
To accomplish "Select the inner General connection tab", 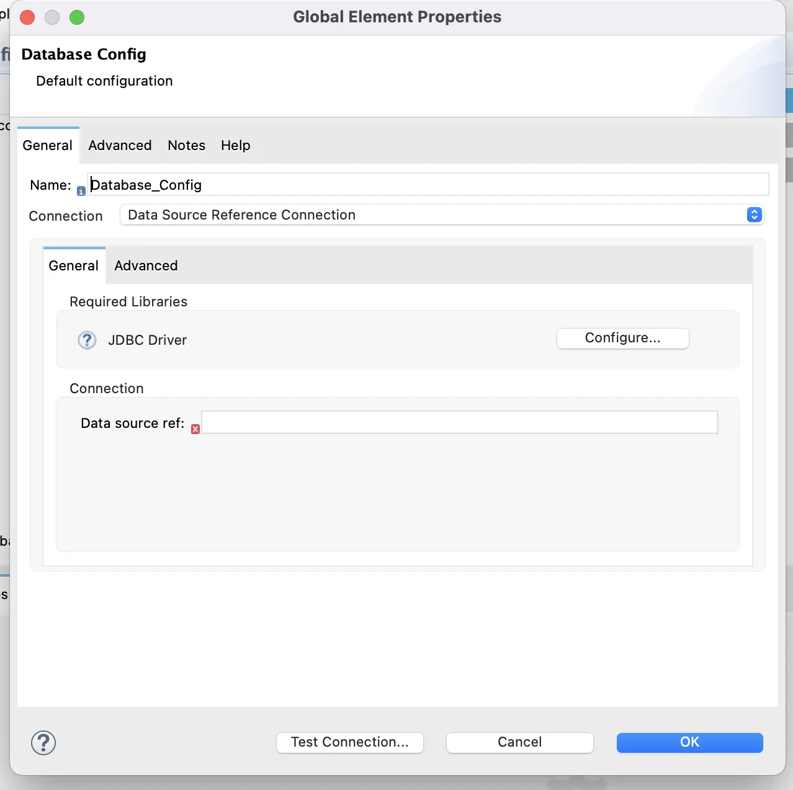I will click(74, 265).
